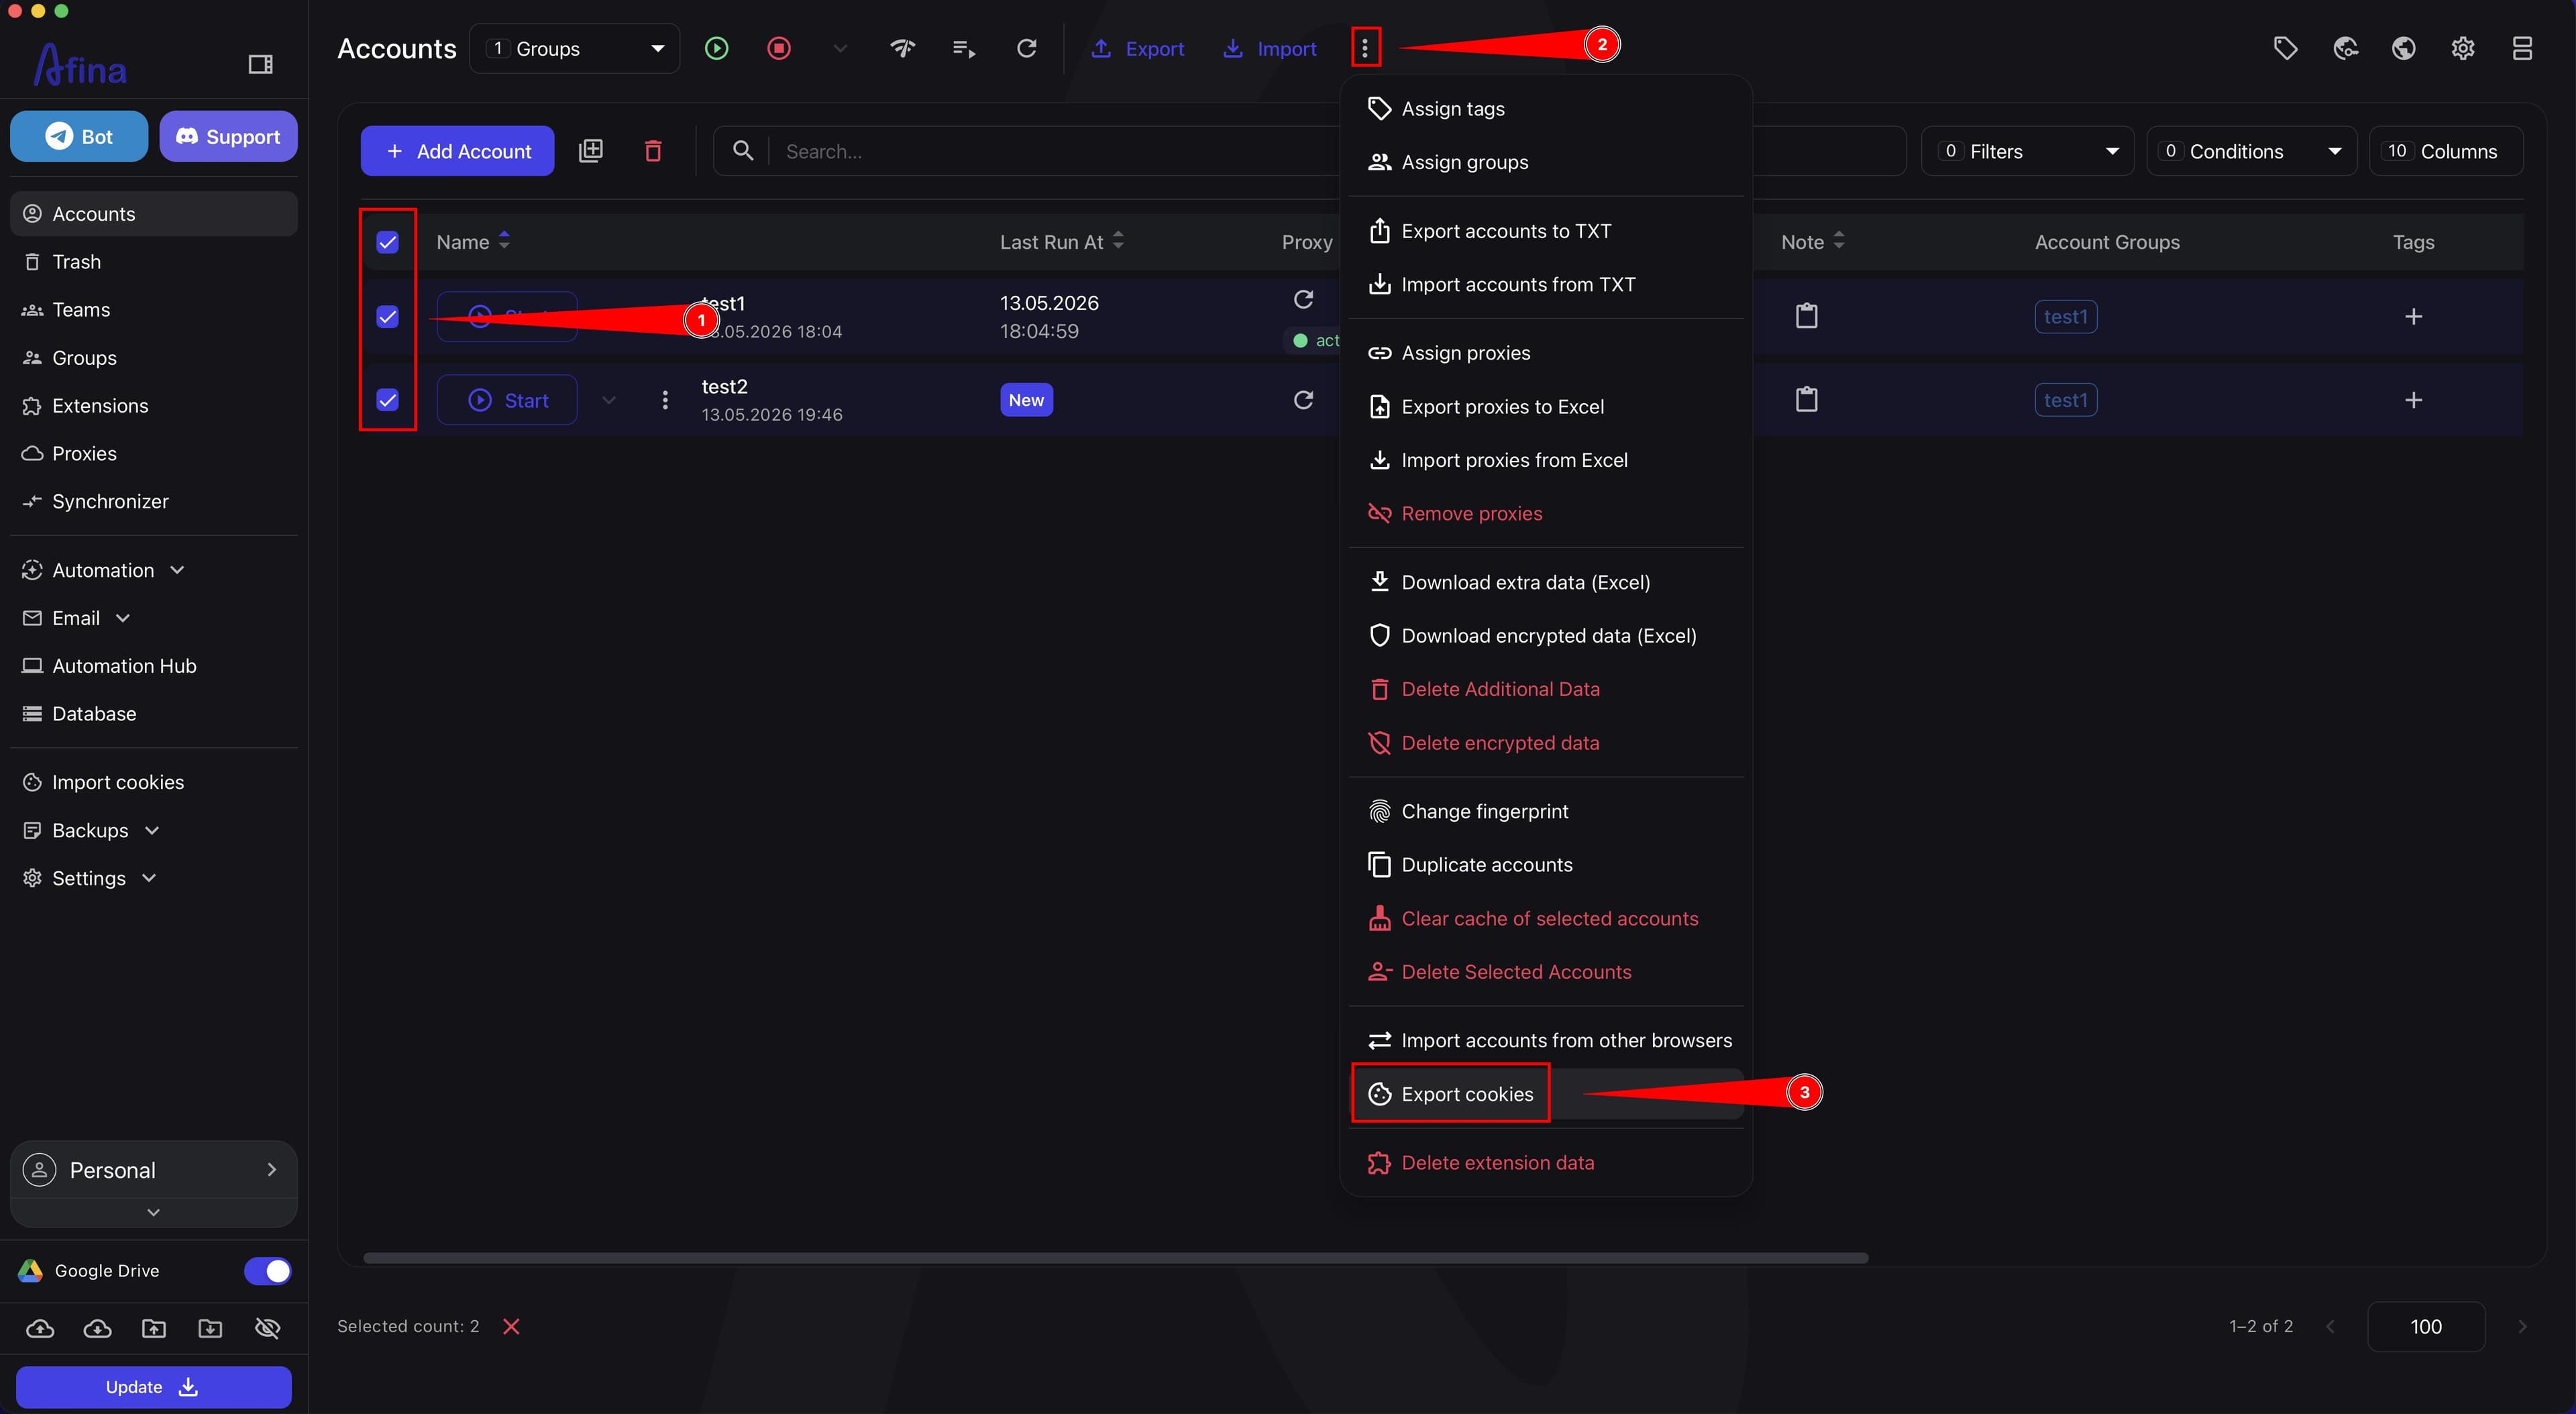
Task: Click the green run-all play icon in toolbar
Action: [x=716, y=48]
